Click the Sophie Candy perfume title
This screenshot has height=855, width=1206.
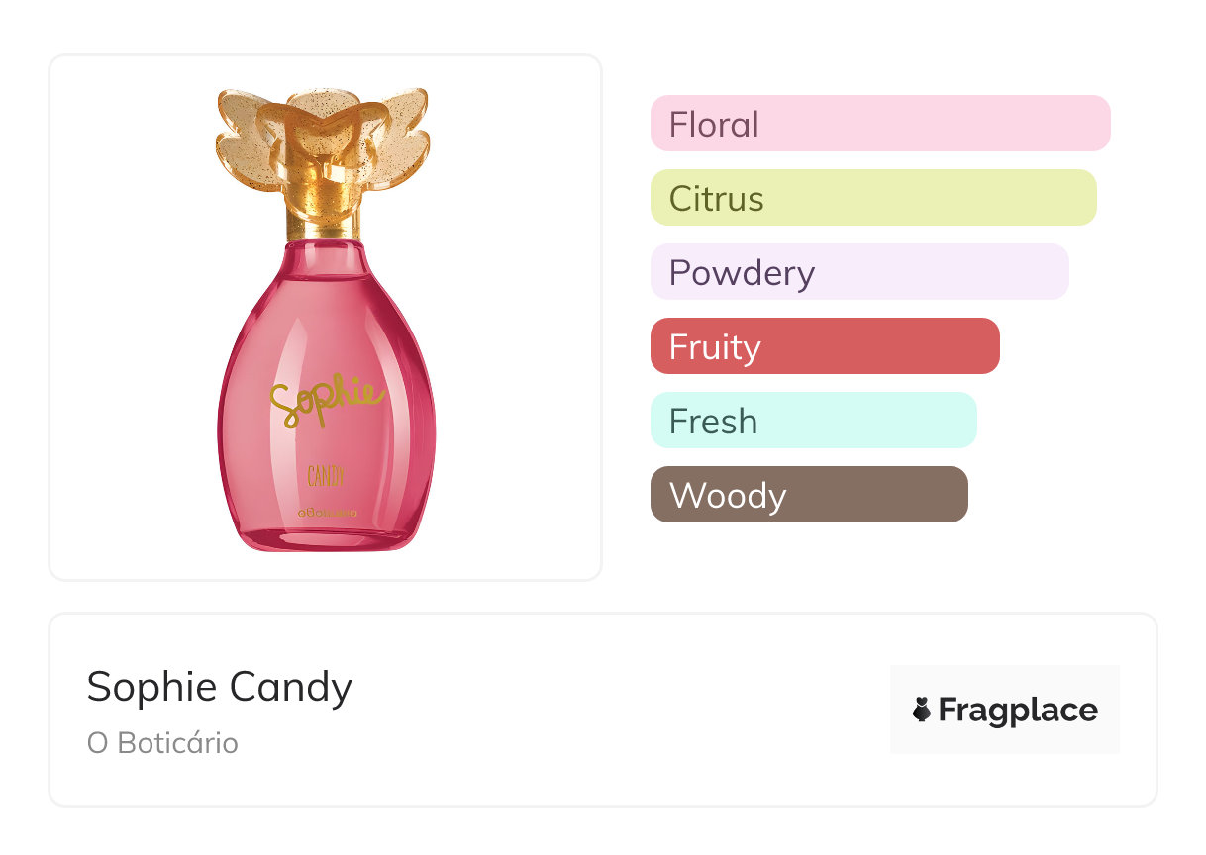tap(220, 687)
